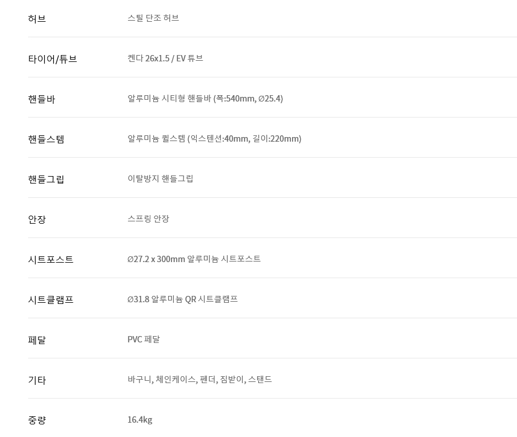517x437 pixels.
Task: Click the 허브 row label
Action: 37,19
